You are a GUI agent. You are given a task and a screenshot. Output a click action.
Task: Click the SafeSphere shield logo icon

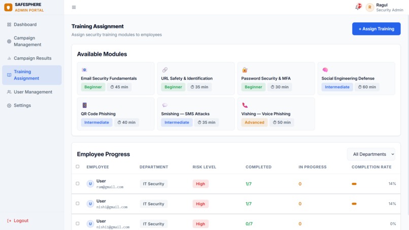click(8, 7)
